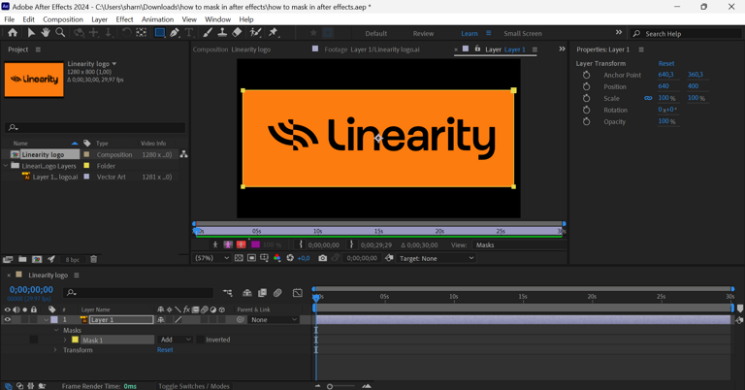Select the Rotation tool
The height and width of the screenshot is (390, 745).
pos(126,32)
